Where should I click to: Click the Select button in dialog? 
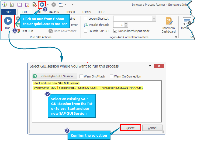click(130, 128)
